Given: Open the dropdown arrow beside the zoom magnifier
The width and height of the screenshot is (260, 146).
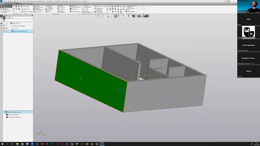Looking at the screenshot, I should point(106,16).
